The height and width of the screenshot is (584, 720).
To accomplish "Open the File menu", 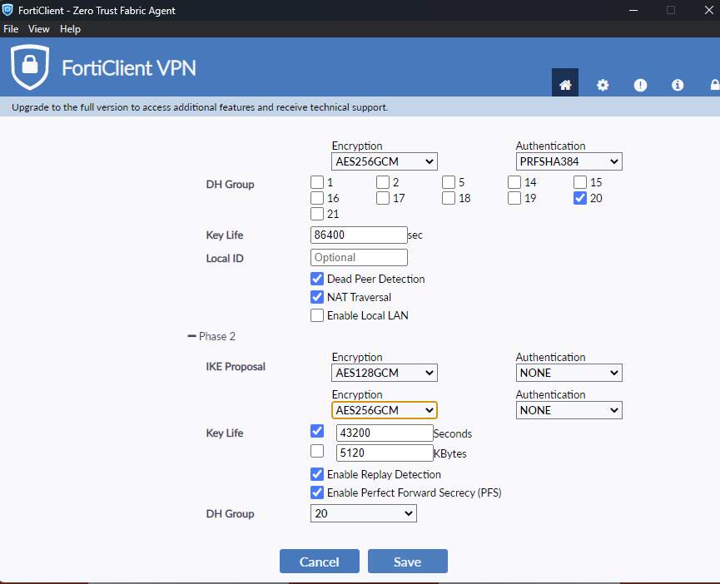I will pos(11,29).
